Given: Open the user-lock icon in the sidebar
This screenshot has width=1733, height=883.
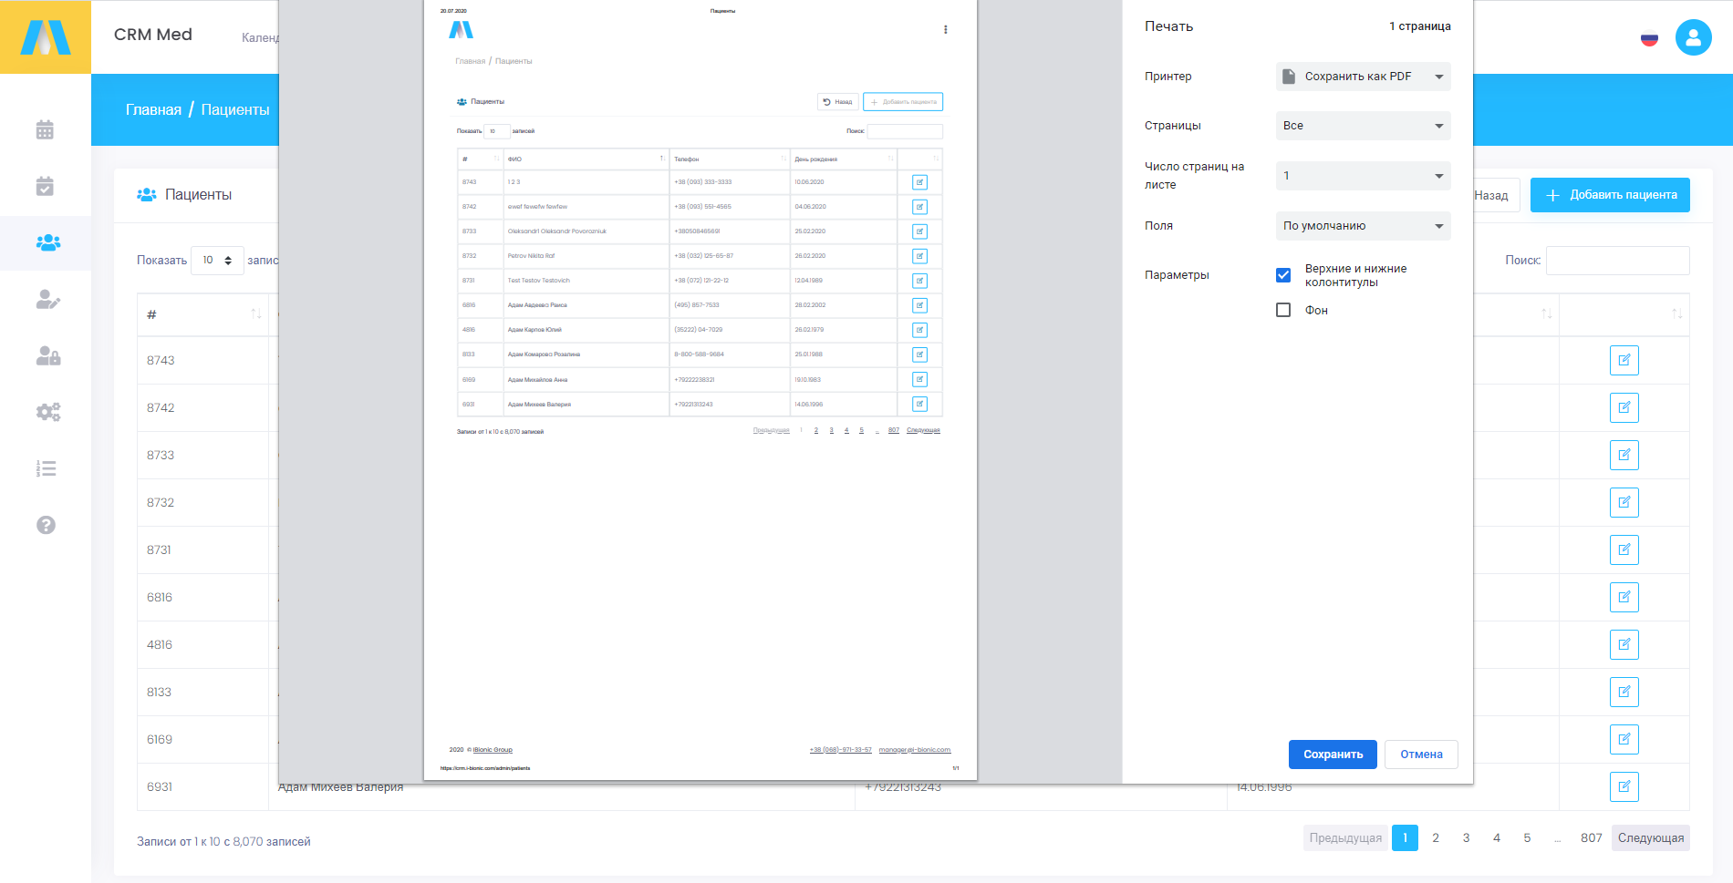Looking at the screenshot, I should (x=48, y=356).
